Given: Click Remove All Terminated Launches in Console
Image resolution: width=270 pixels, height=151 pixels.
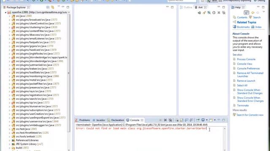Looking at the screenshot, I should 170,120.
